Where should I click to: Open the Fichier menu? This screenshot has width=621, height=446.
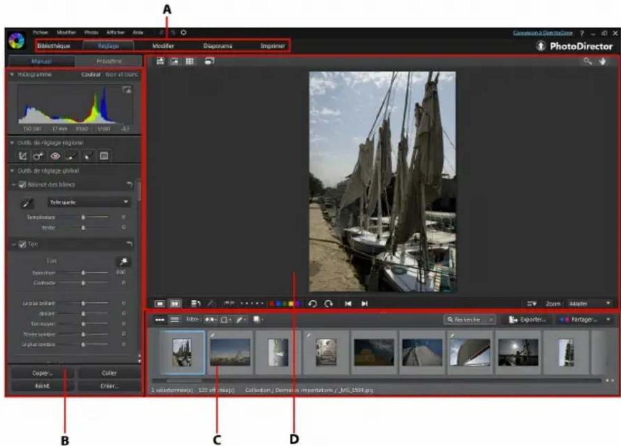click(x=41, y=33)
